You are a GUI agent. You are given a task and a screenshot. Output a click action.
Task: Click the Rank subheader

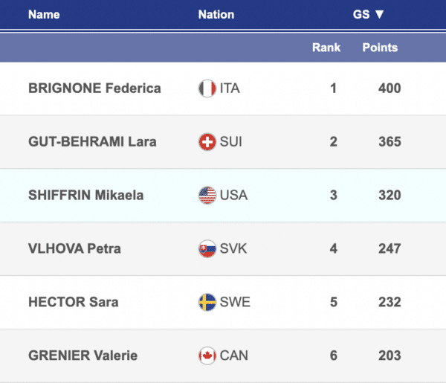[326, 47]
